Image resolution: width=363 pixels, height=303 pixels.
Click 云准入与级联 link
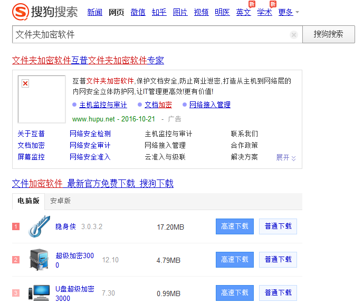coord(165,157)
